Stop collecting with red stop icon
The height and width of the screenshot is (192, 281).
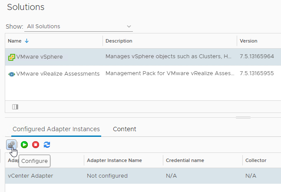pos(36,145)
